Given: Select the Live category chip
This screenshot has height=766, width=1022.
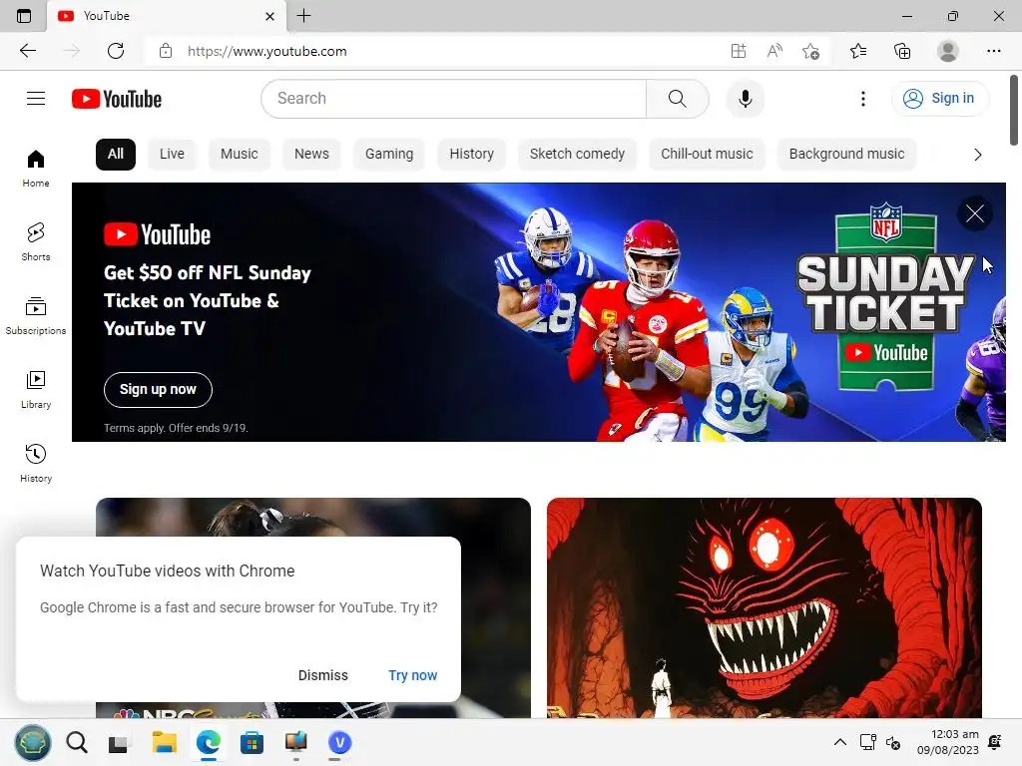Looking at the screenshot, I should point(172,155).
